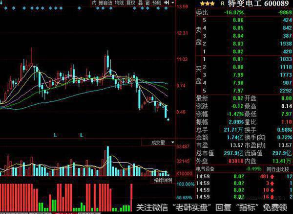Screen dimensions: 293x214
Task: Click the 金额 1.74亿 value
Action: tap(235, 138)
